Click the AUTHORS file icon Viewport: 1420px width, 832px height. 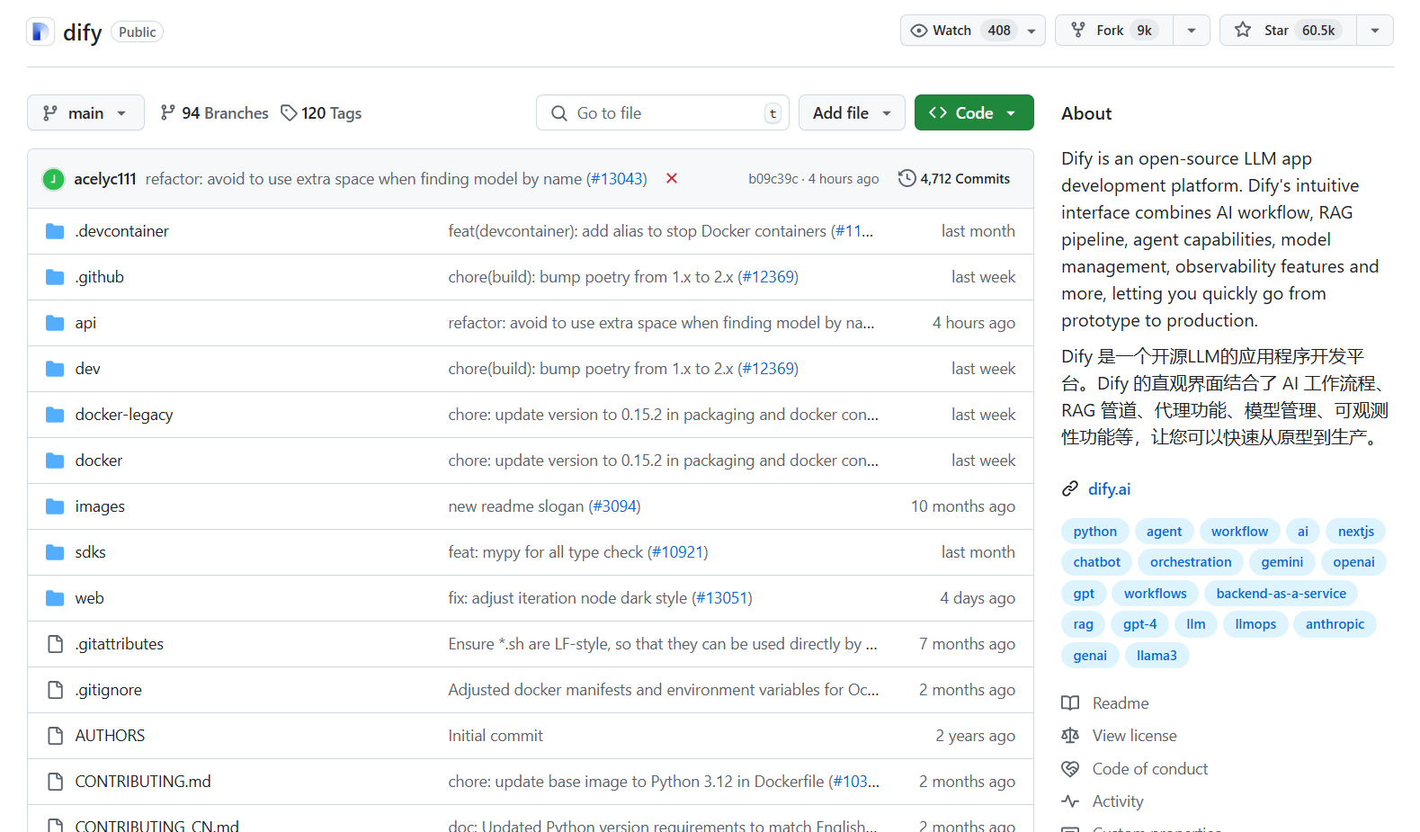point(55,736)
